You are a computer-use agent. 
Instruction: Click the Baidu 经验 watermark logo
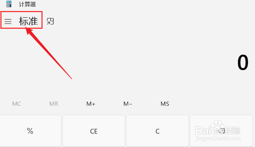click(x=218, y=129)
